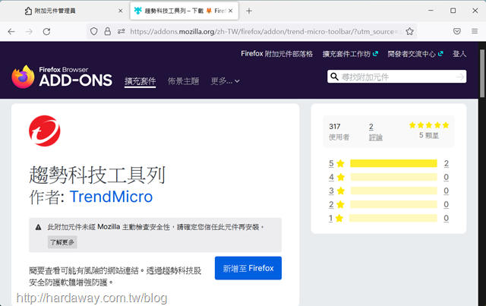
Task: Click the 5-star rating bar
Action: coord(393,163)
